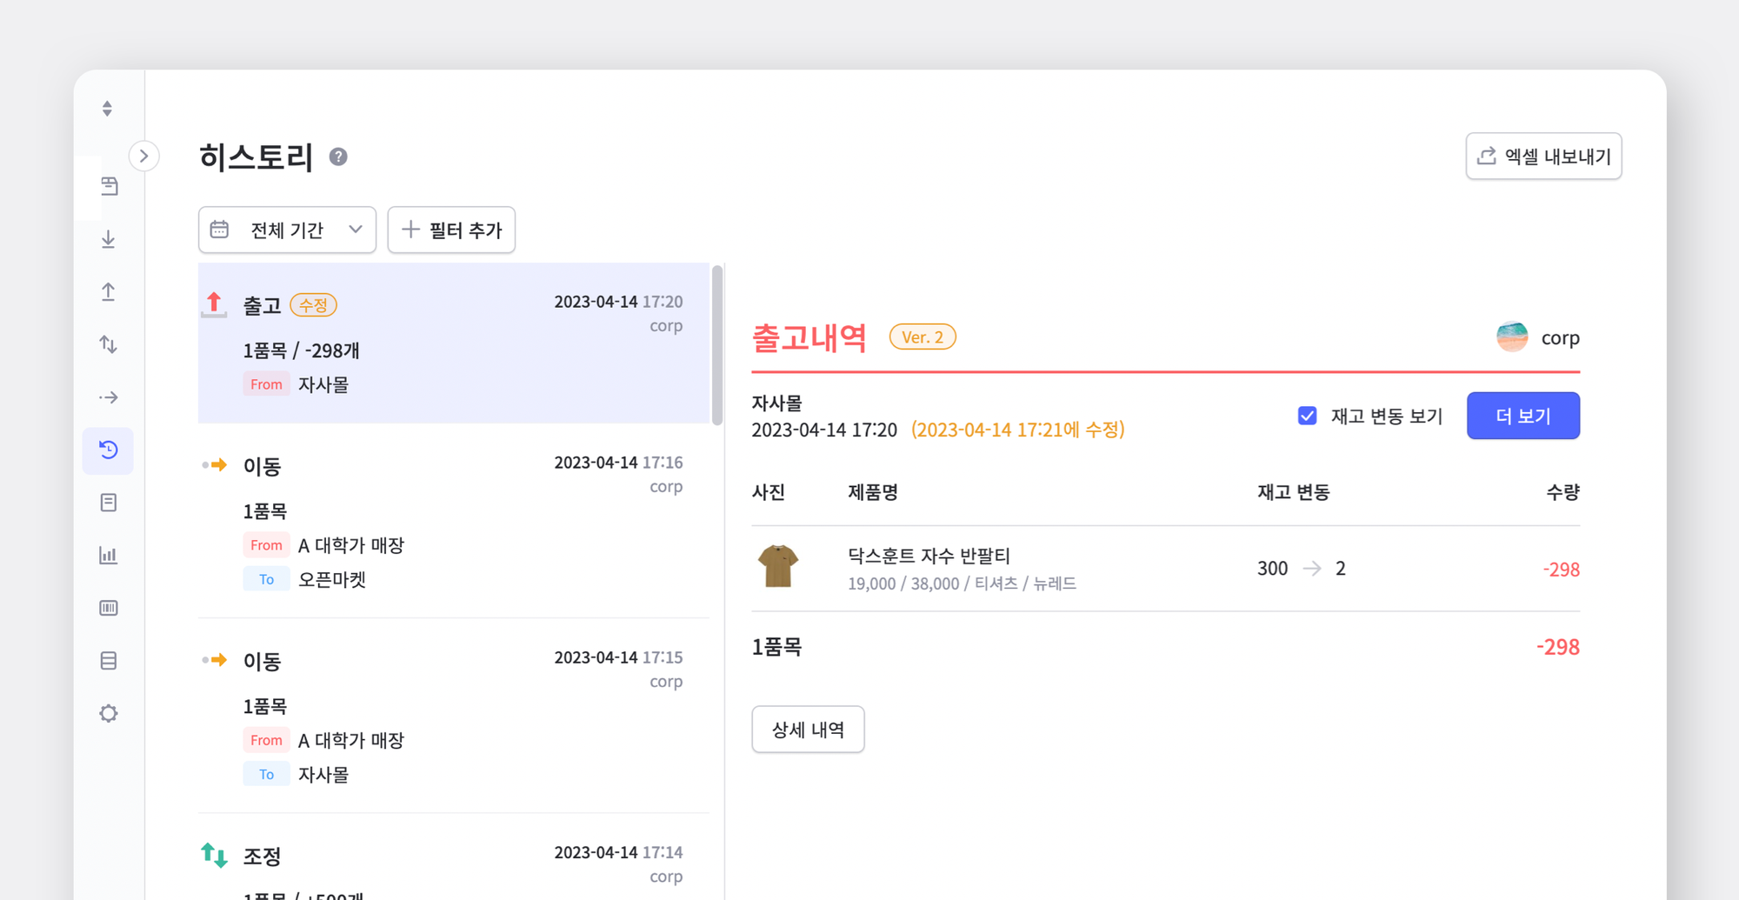
Task: Open the settings gear at sidebar bottom
Action: tap(108, 713)
